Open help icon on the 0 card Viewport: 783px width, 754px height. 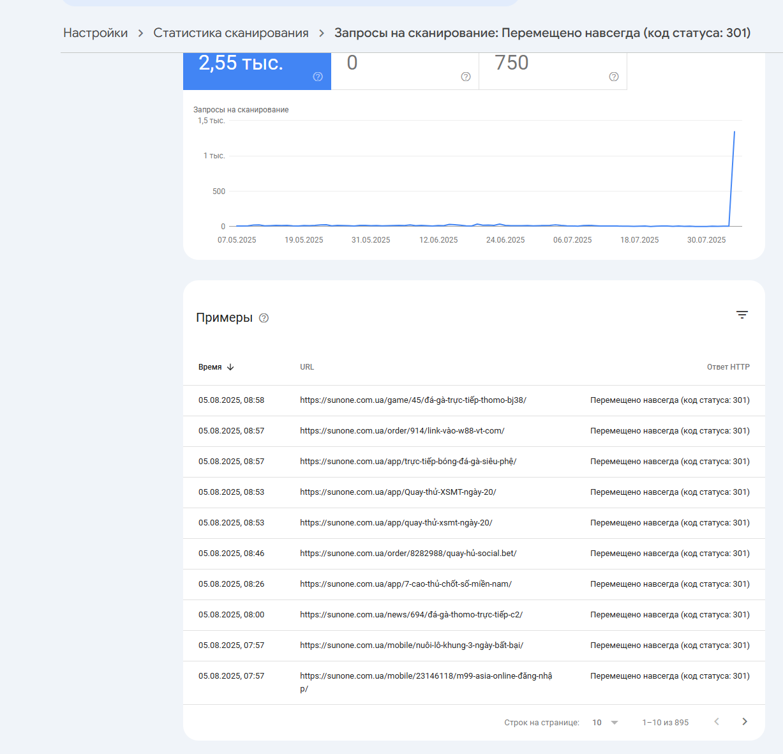point(466,77)
